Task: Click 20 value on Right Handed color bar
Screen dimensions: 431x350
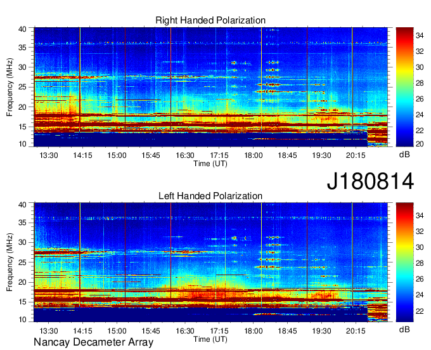Action: tap(420, 144)
